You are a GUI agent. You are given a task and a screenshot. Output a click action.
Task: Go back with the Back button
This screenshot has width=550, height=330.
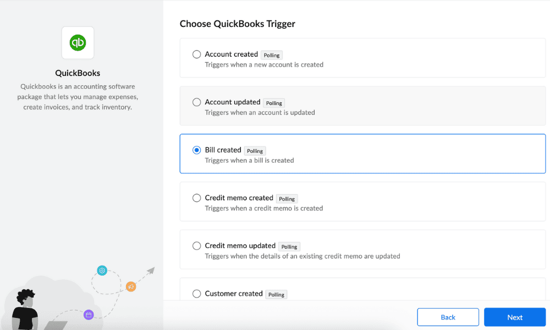pyautogui.click(x=448, y=317)
